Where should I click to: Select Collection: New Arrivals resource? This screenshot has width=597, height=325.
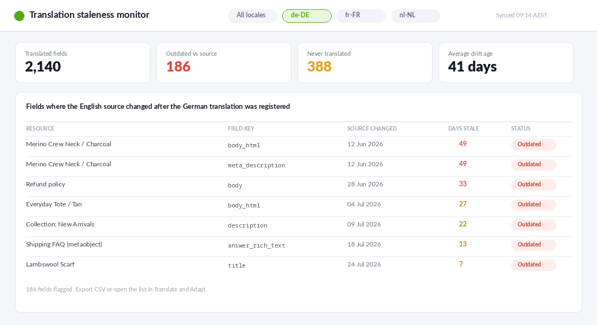pos(60,224)
